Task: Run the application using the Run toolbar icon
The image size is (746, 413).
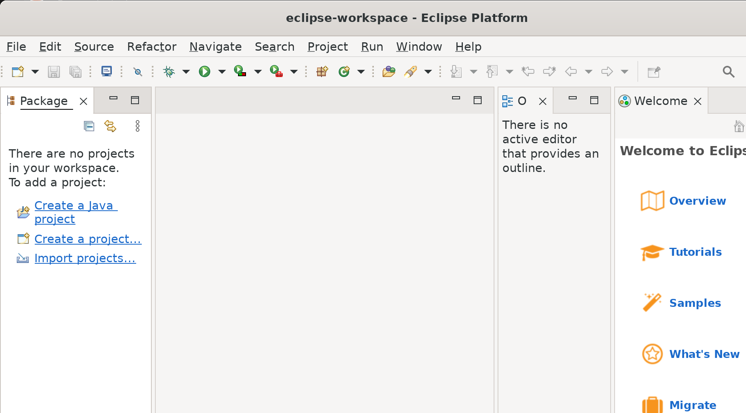Action: pyautogui.click(x=205, y=71)
